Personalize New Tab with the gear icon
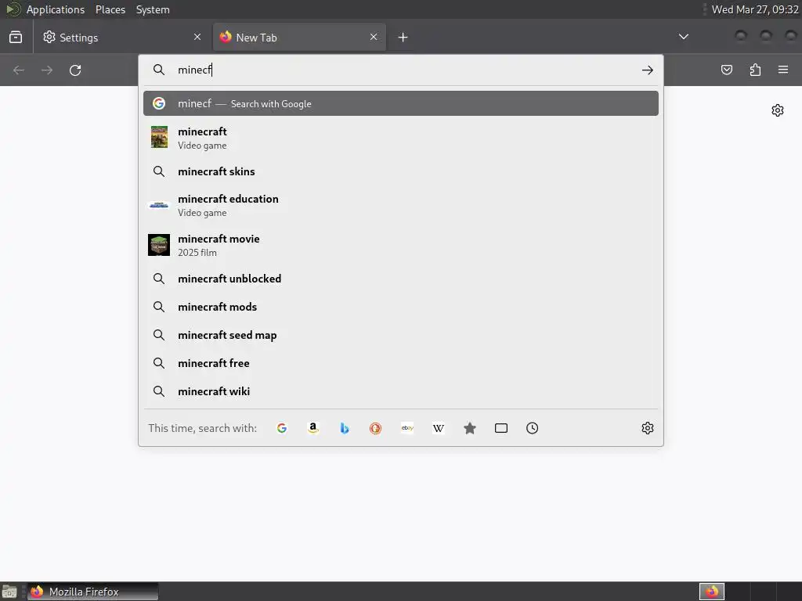Image resolution: width=802 pixels, height=601 pixels. 778,110
